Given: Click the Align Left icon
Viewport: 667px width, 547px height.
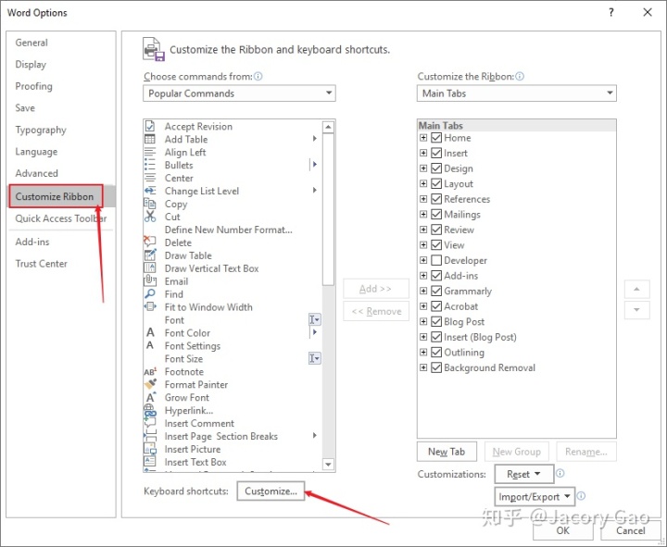Looking at the screenshot, I should [x=150, y=152].
